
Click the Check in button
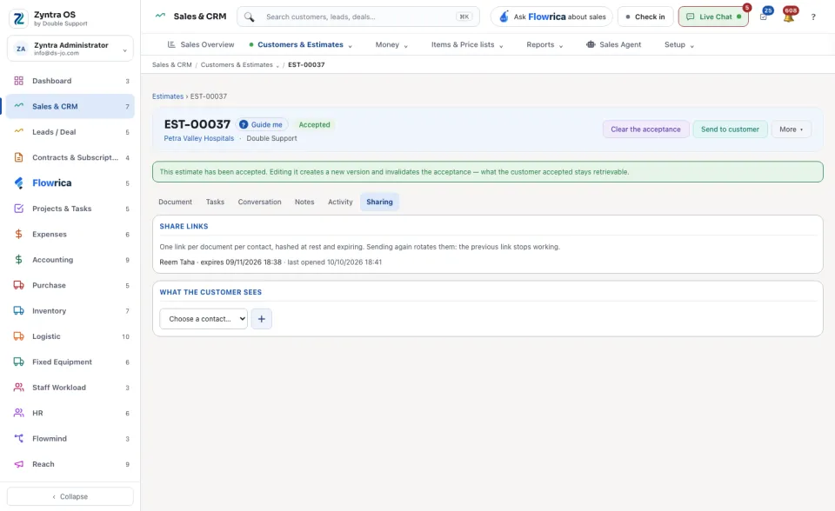tap(645, 17)
